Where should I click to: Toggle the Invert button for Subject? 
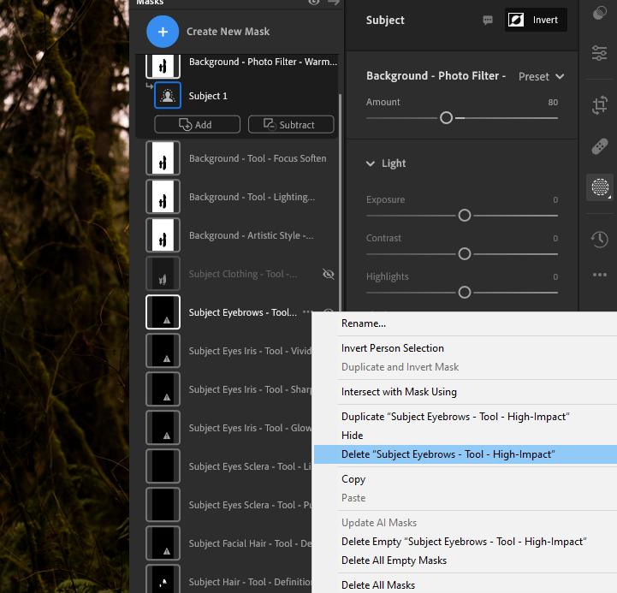[536, 21]
